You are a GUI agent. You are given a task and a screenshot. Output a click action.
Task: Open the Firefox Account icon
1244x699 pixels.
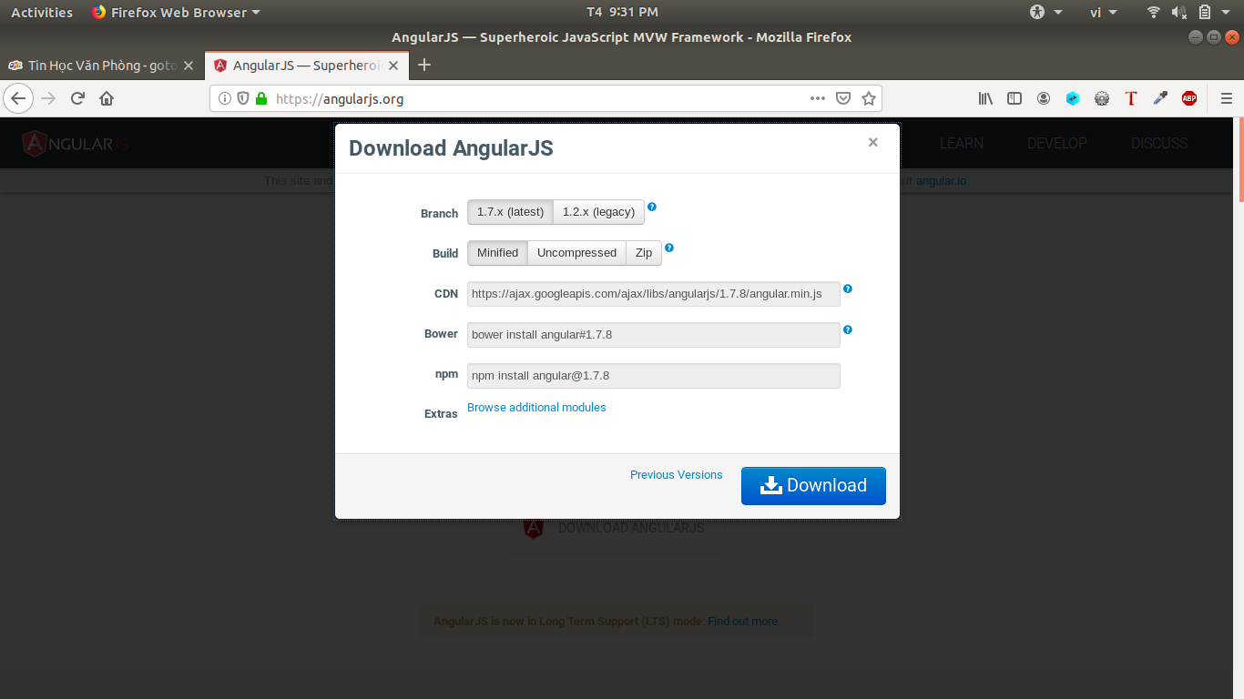coord(1044,98)
